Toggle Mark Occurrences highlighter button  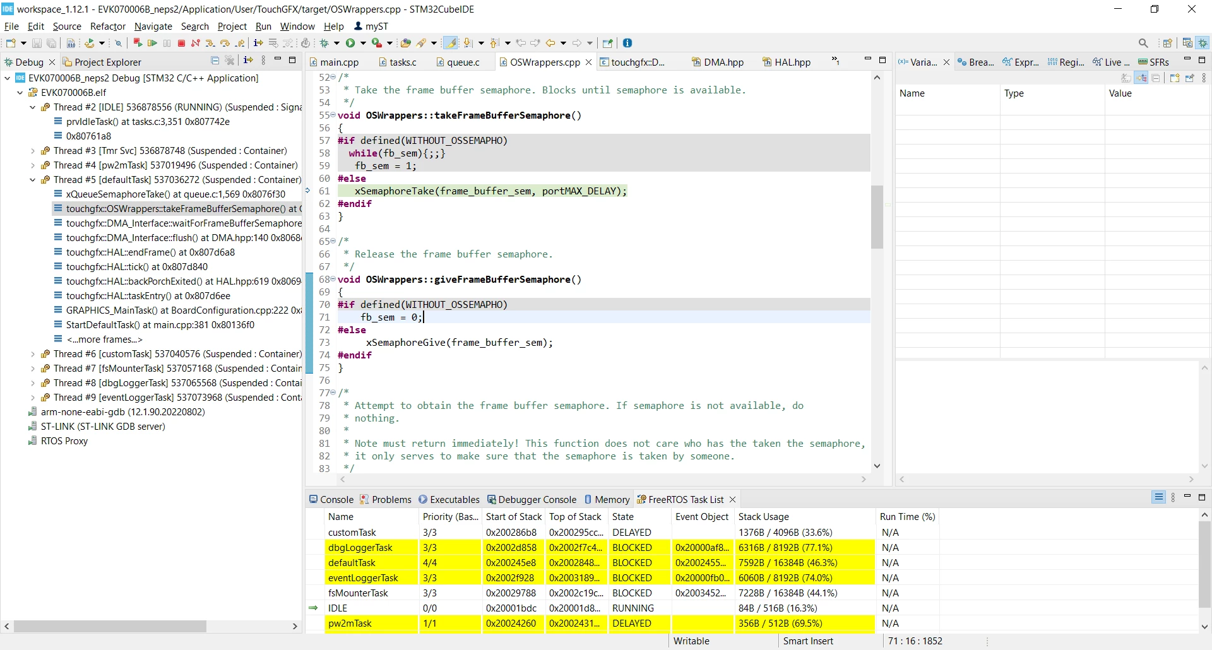(x=451, y=43)
